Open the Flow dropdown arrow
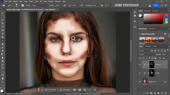Screen dimensions: 170x95 78,5
